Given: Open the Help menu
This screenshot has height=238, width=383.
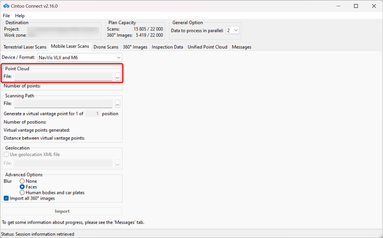Looking at the screenshot, I should point(20,16).
